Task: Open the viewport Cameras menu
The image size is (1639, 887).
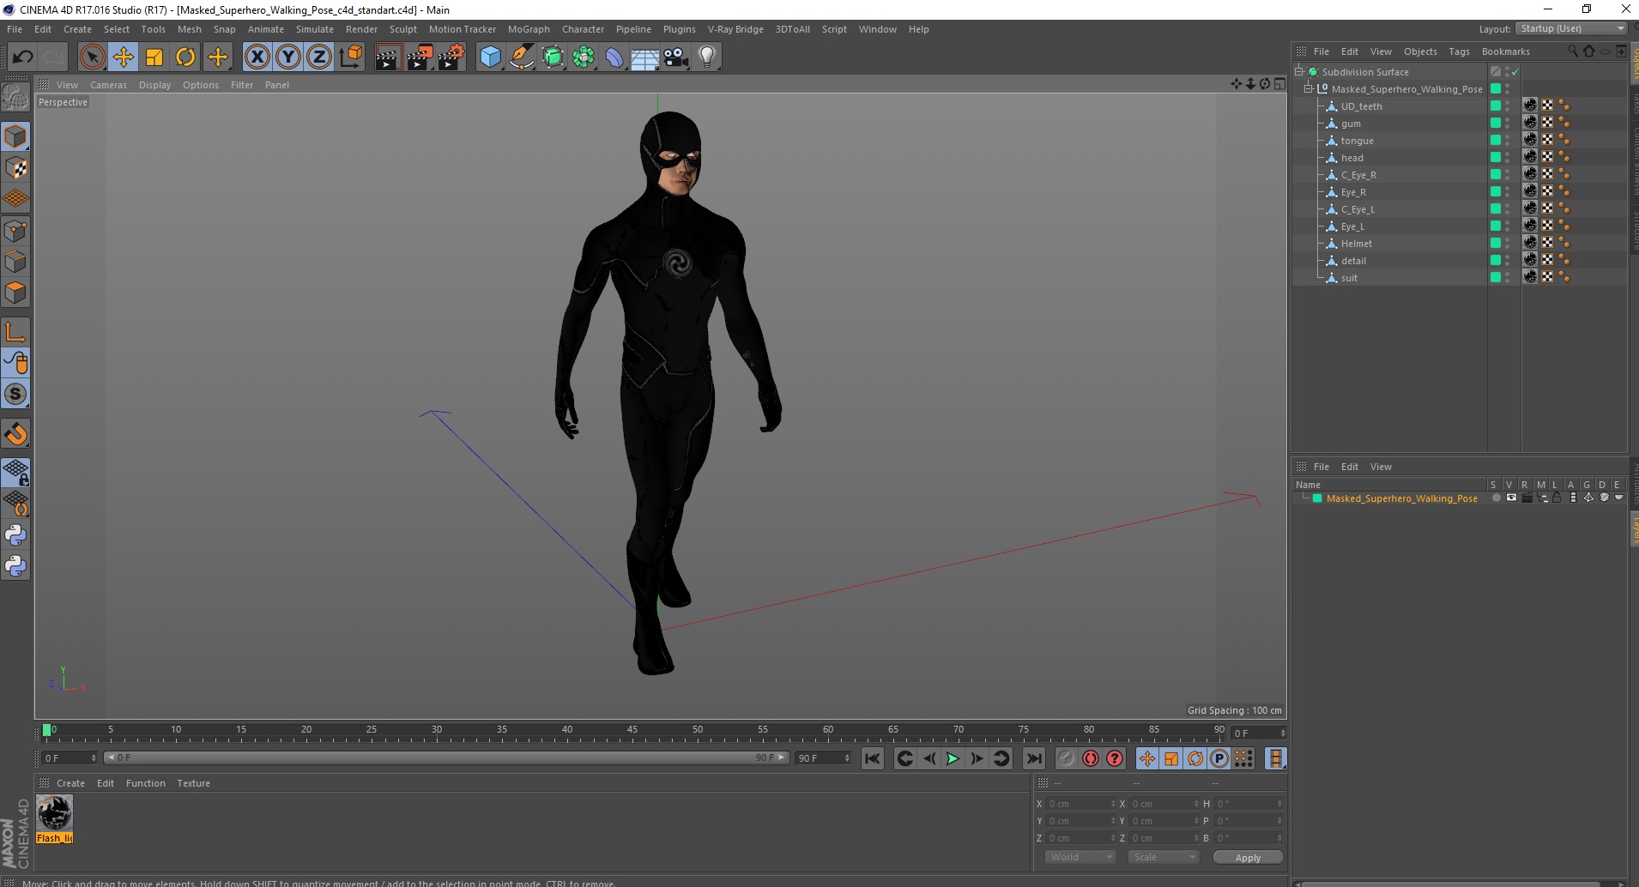Action: (x=108, y=85)
